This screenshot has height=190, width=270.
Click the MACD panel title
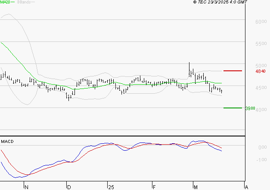point(8,142)
